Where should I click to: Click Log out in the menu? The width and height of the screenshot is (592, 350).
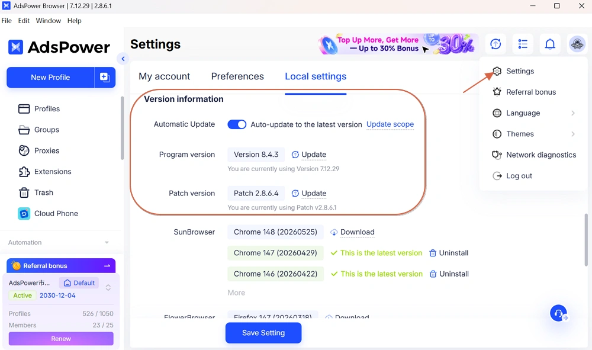click(512, 176)
